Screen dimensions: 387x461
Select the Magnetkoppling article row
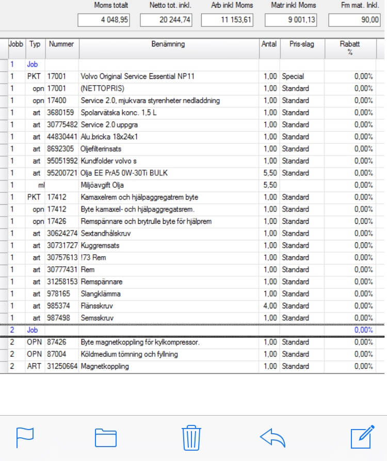[x=105, y=367]
